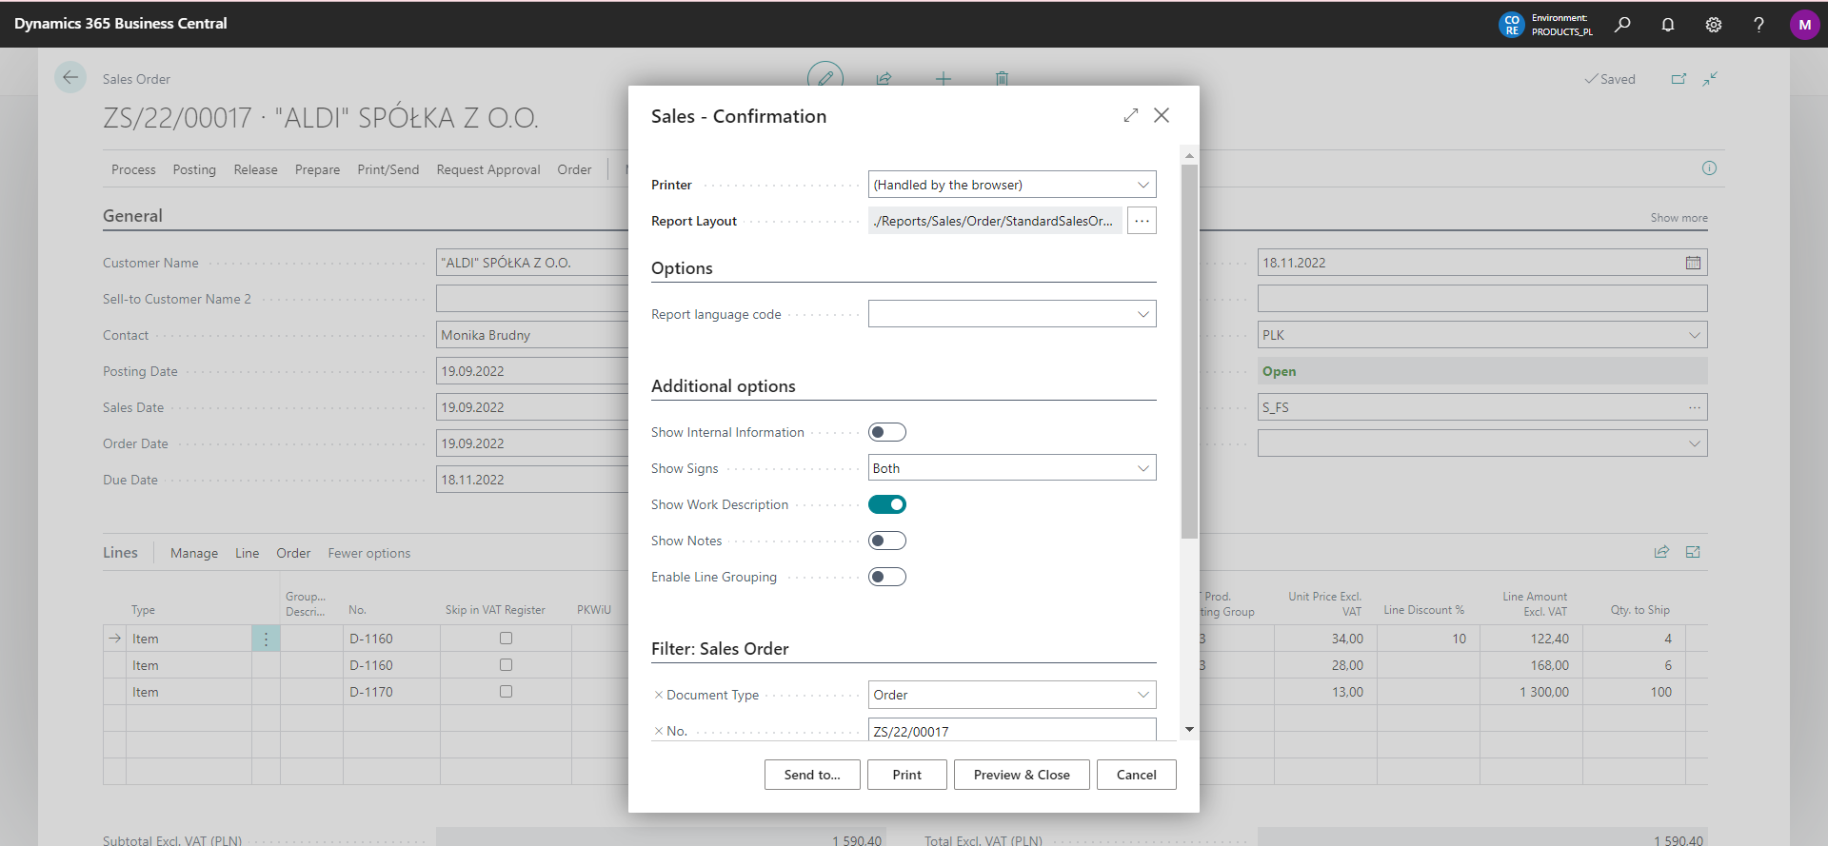The width and height of the screenshot is (1828, 846).
Task: Check Skip in VAT Register for D-1170
Action: click(x=506, y=692)
